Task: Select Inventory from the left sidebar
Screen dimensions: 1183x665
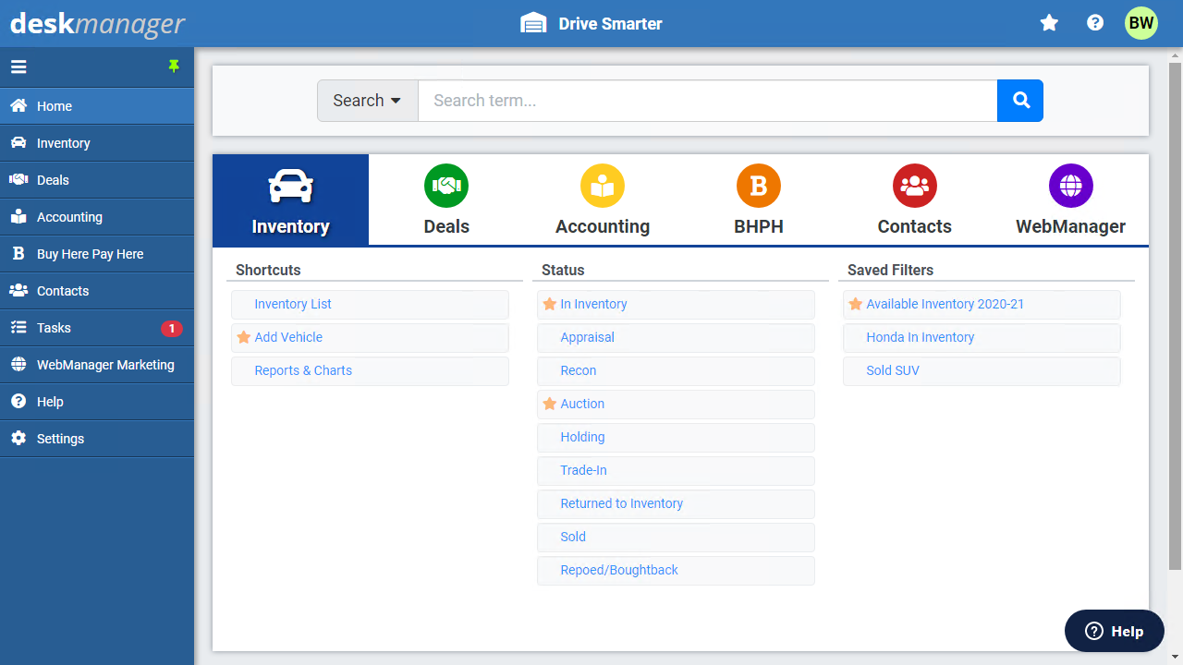Action: (x=62, y=142)
